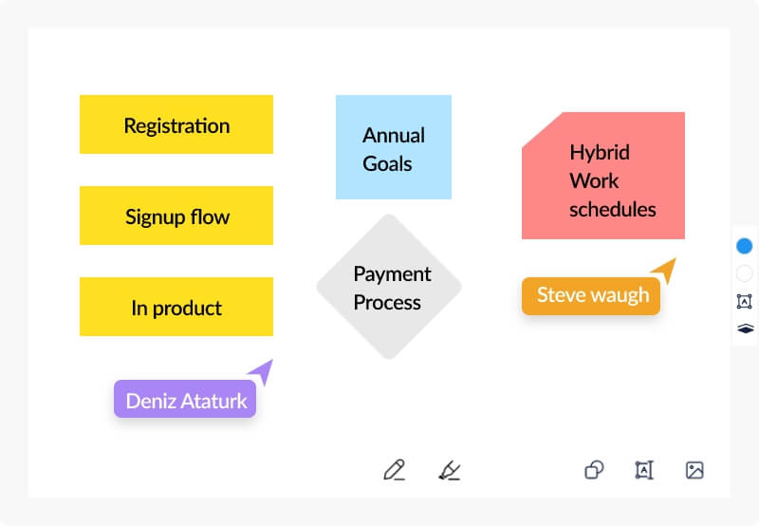
Task: Click the text frame icon in side panel
Action: pos(744,301)
